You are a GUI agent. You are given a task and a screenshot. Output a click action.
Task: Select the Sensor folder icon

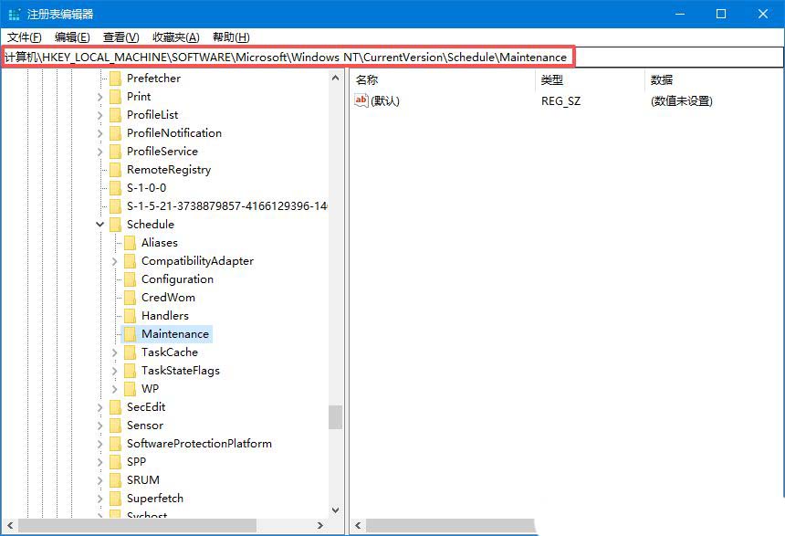coord(115,426)
